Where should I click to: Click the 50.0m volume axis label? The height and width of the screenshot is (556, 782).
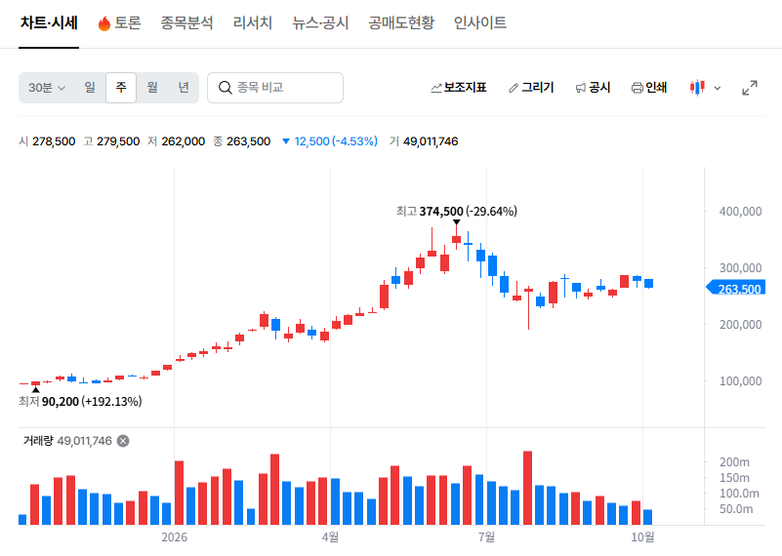coord(736,508)
